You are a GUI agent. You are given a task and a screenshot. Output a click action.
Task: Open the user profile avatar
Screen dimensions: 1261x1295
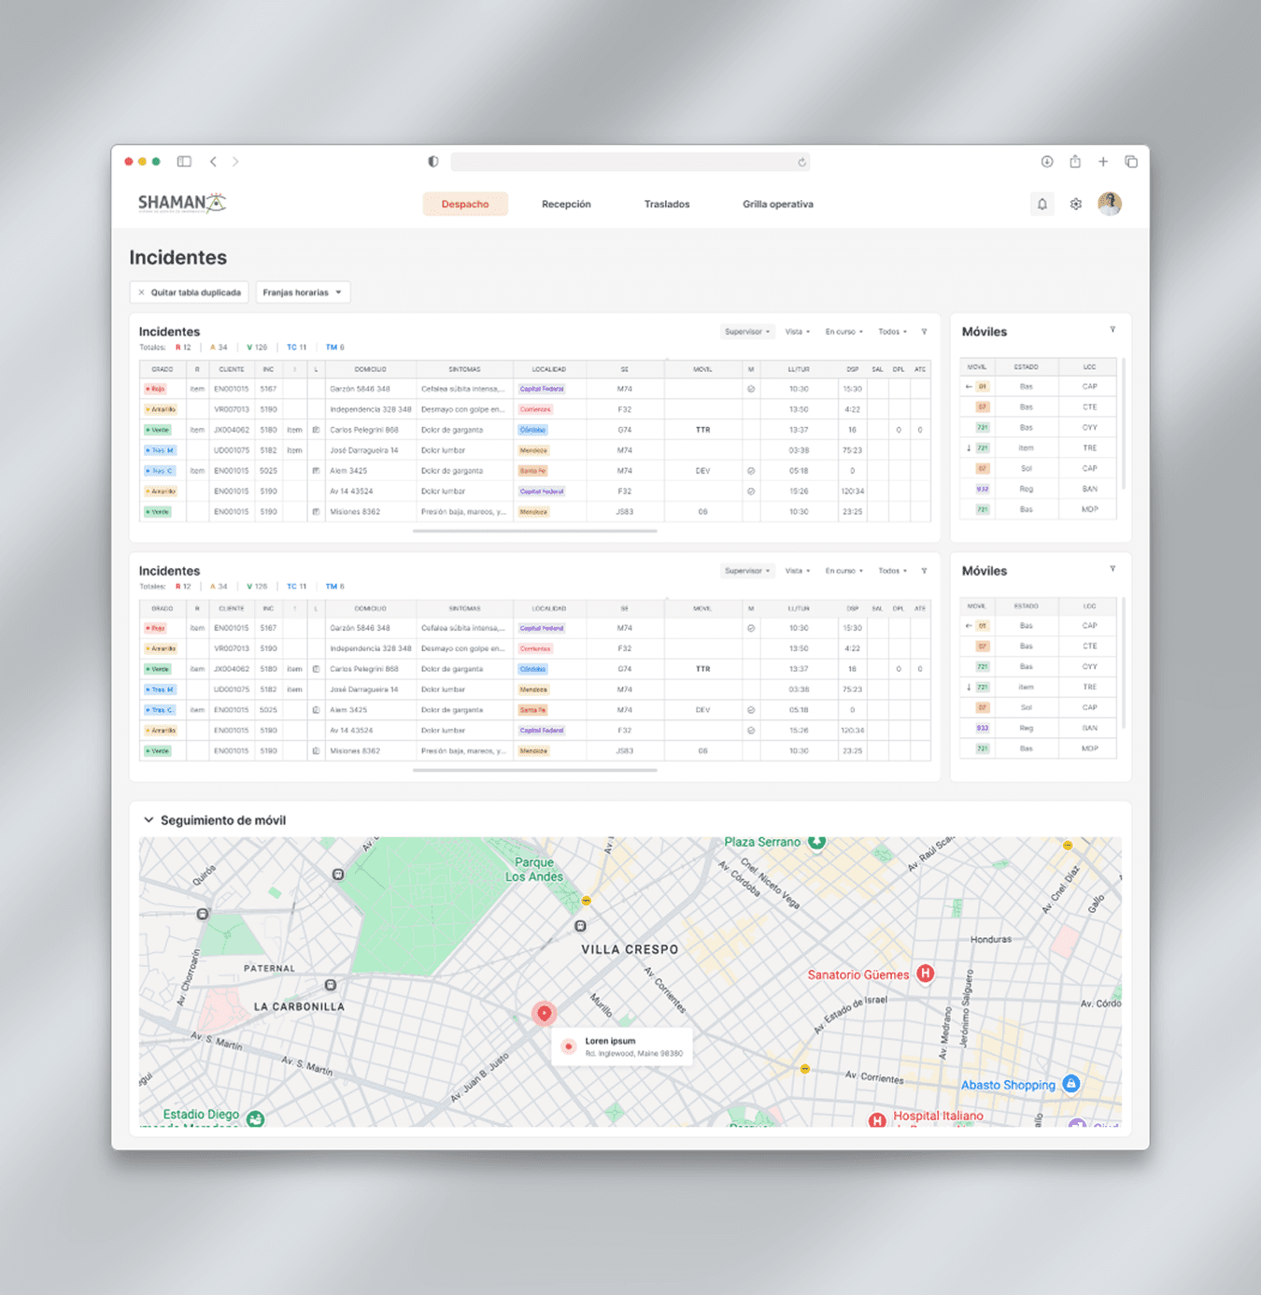point(1110,204)
